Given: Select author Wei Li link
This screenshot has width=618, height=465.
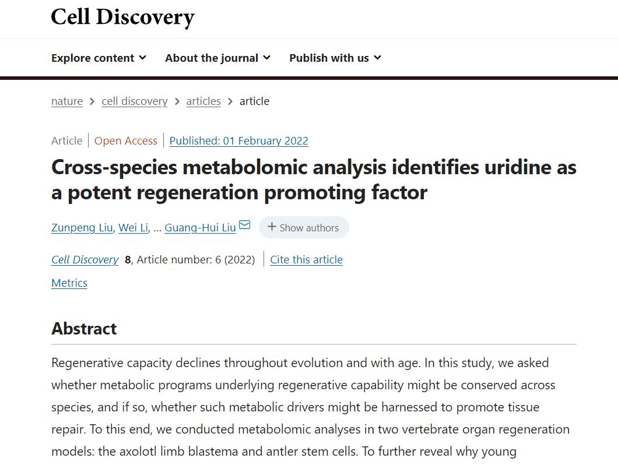Looking at the screenshot, I should (133, 228).
